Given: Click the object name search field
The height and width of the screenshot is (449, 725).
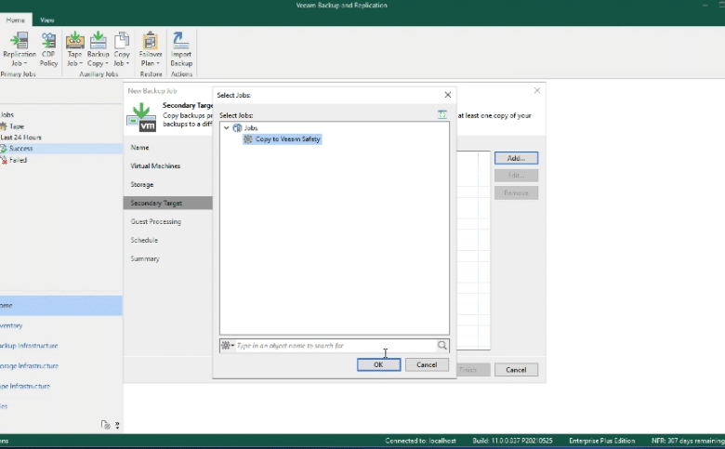Looking at the screenshot, I should click(x=336, y=346).
